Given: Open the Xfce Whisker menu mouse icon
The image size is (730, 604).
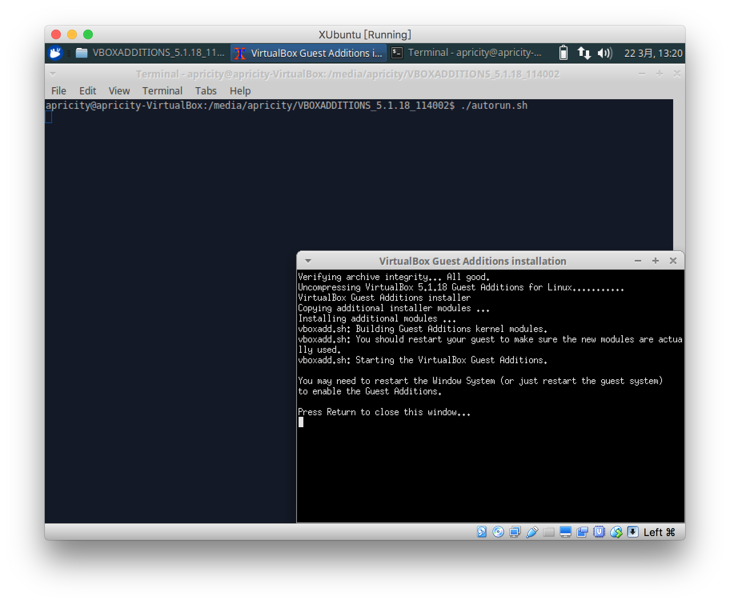Looking at the screenshot, I should click(x=55, y=53).
